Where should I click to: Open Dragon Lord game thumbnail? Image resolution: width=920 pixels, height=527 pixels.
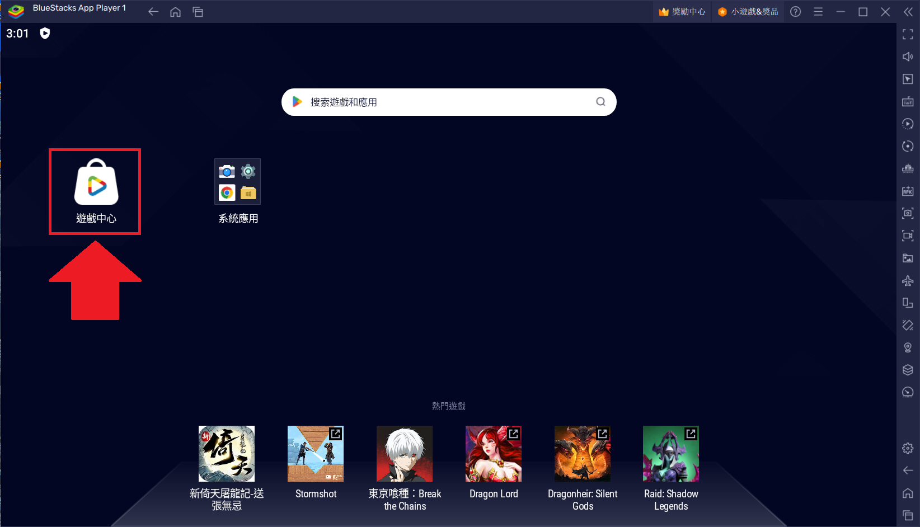(494, 454)
